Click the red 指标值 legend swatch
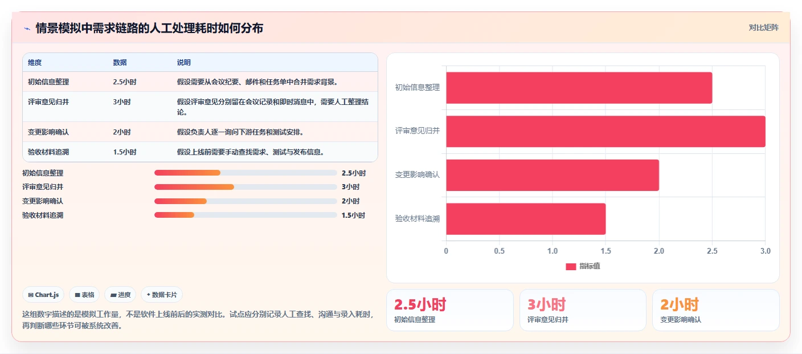 pyautogui.click(x=571, y=267)
